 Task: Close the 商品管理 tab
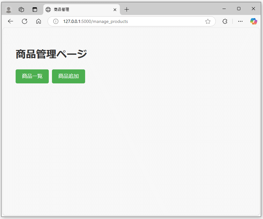115,10
